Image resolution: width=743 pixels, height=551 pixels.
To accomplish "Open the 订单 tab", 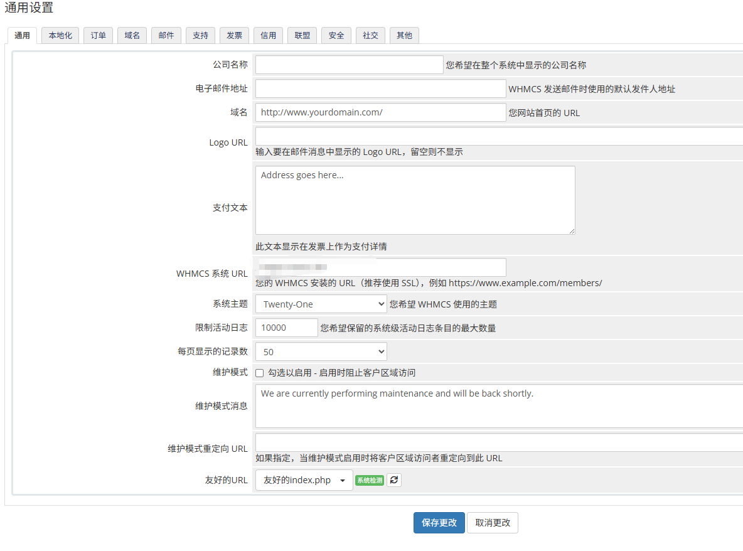I will pos(98,36).
